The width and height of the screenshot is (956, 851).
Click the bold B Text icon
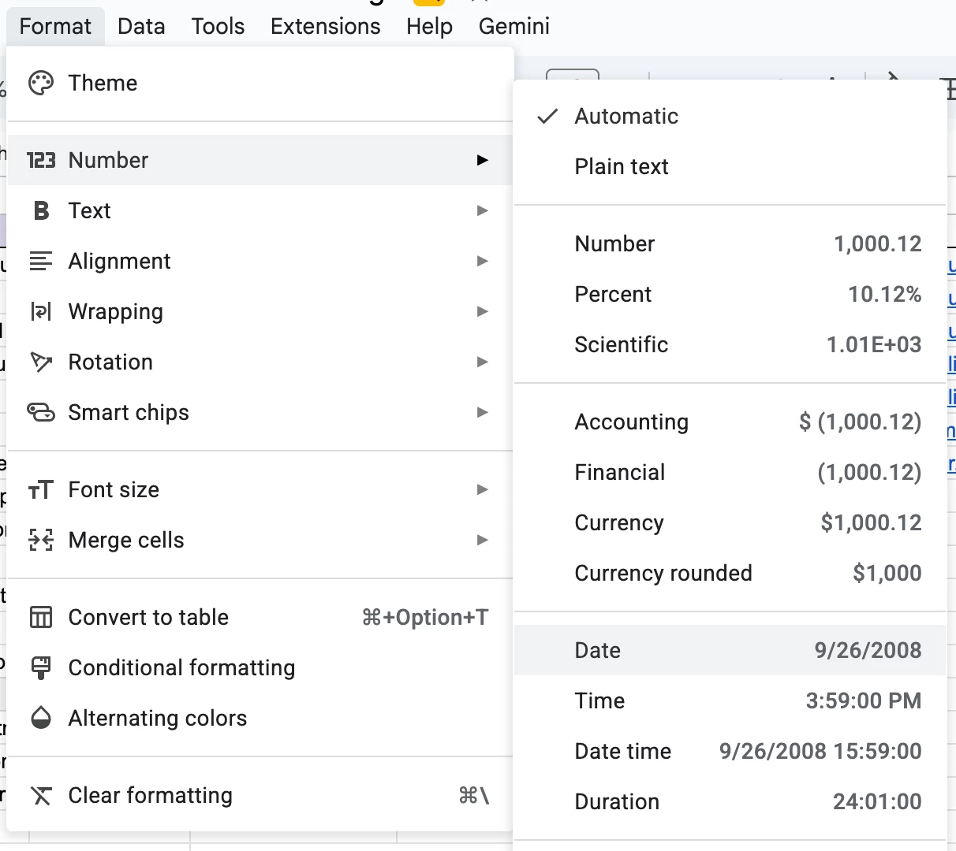pos(41,210)
